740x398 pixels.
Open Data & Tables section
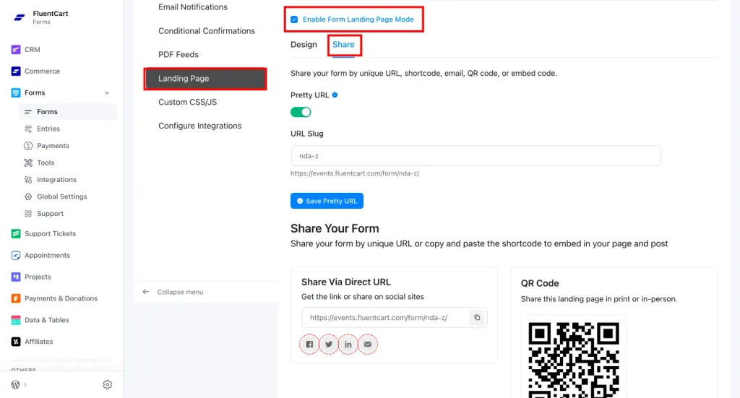(47, 320)
